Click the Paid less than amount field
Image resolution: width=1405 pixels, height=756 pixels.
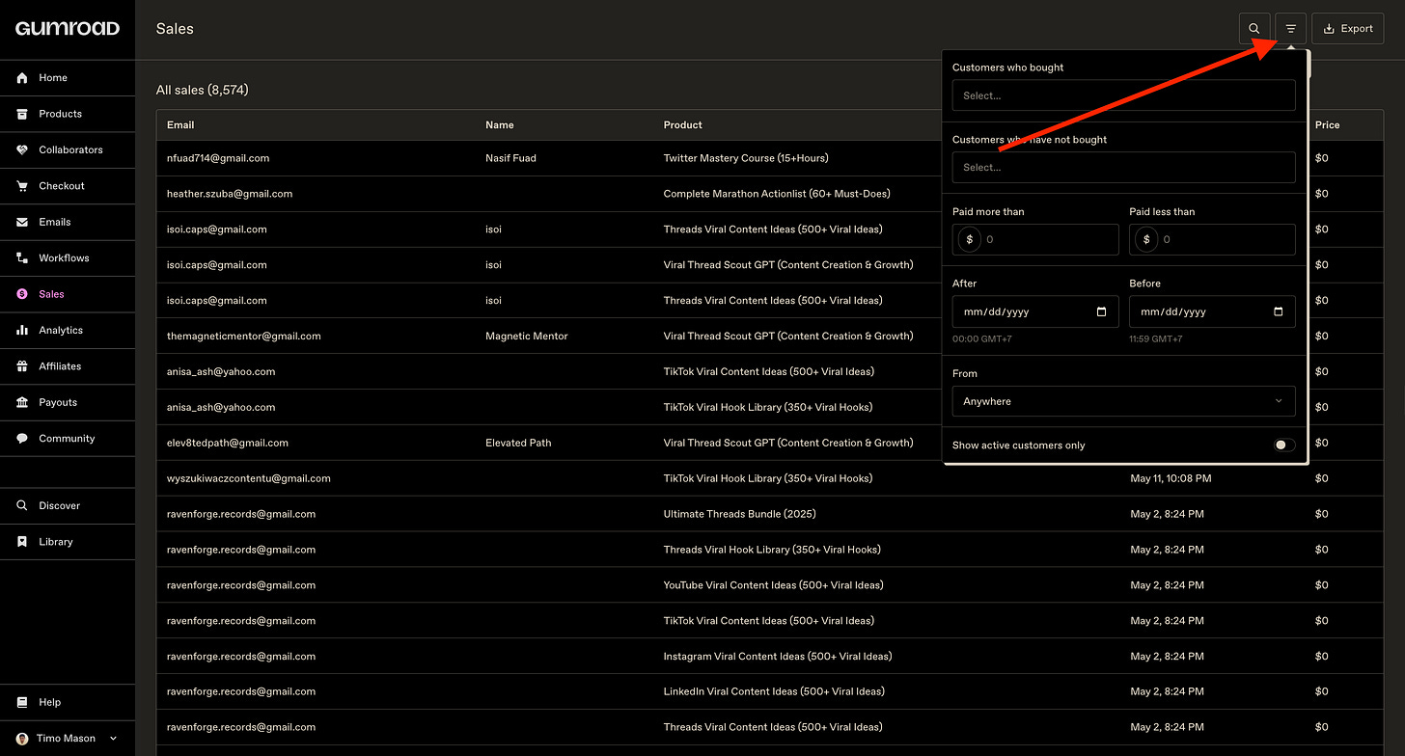click(1212, 239)
